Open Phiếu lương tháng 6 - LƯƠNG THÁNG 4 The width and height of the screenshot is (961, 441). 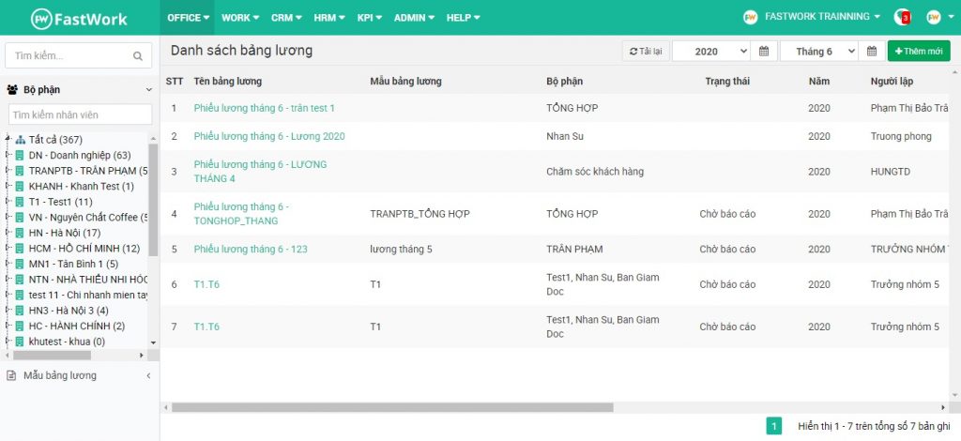[x=261, y=172]
